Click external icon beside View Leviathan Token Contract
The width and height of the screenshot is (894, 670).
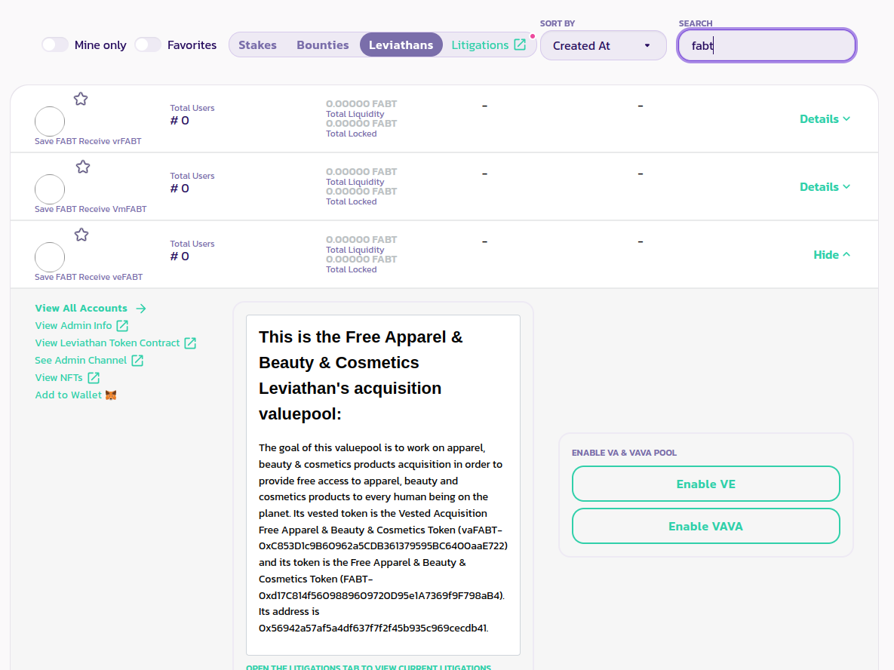(190, 343)
